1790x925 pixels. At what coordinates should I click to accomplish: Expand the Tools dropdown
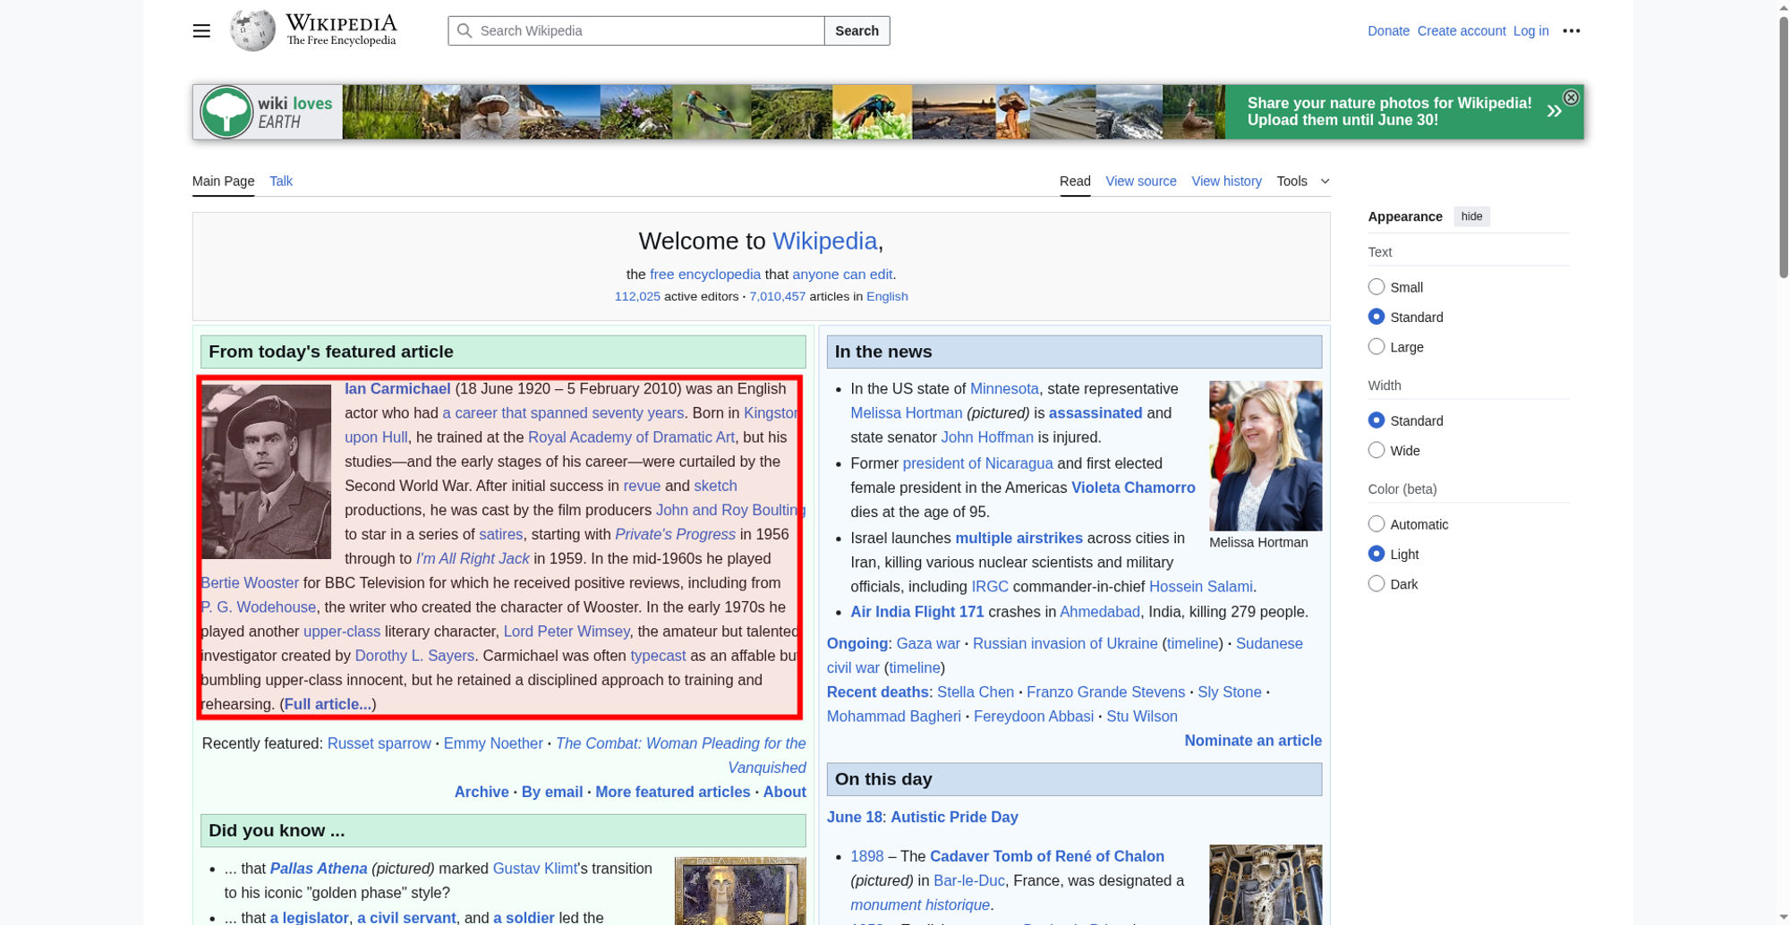click(1303, 181)
